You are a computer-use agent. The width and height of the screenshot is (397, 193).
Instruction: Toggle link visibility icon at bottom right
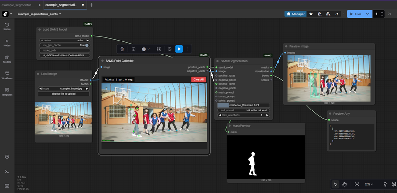tap(394, 184)
